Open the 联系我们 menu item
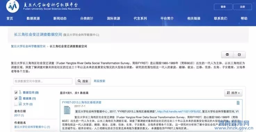This screenshot has width=256, height=132. tap(221, 18)
